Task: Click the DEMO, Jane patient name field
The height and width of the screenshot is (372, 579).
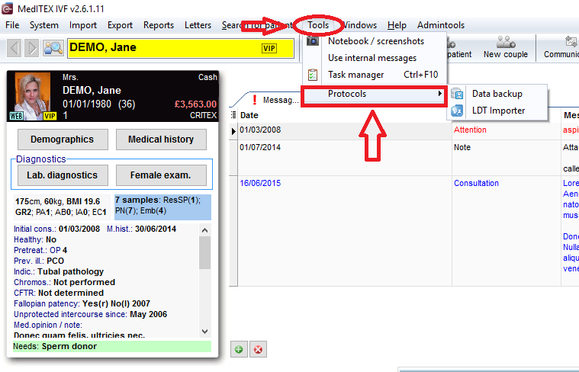Action: coord(181,48)
